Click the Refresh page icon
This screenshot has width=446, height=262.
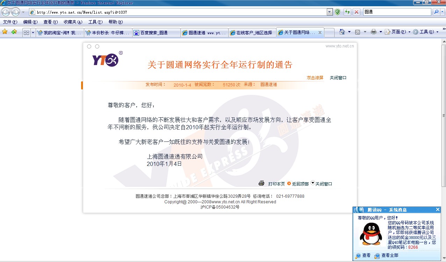[347, 12]
